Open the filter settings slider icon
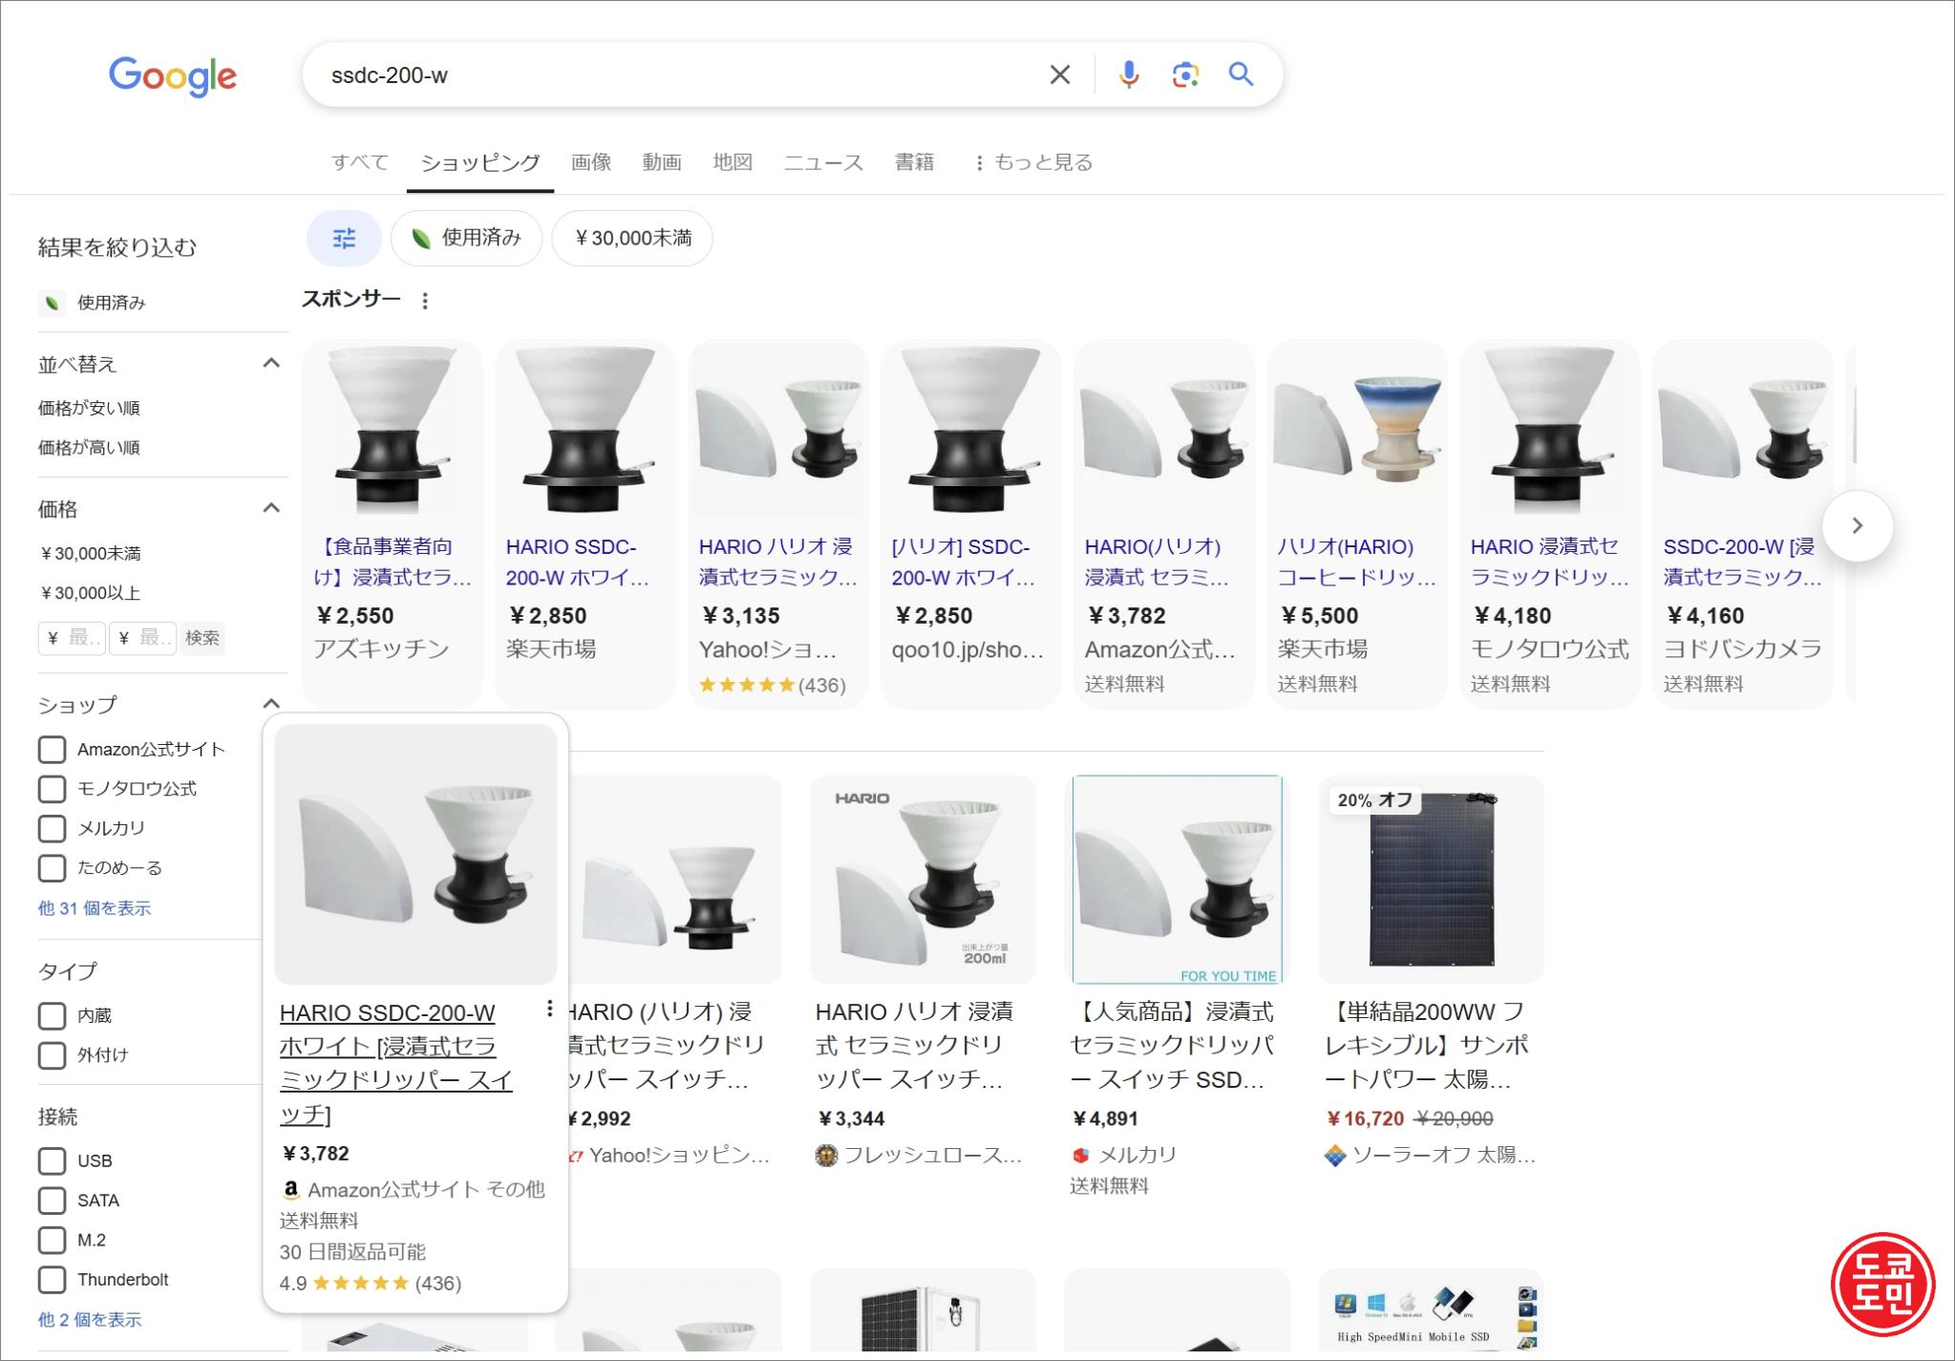Image resolution: width=1955 pixels, height=1361 pixels. coord(344,238)
